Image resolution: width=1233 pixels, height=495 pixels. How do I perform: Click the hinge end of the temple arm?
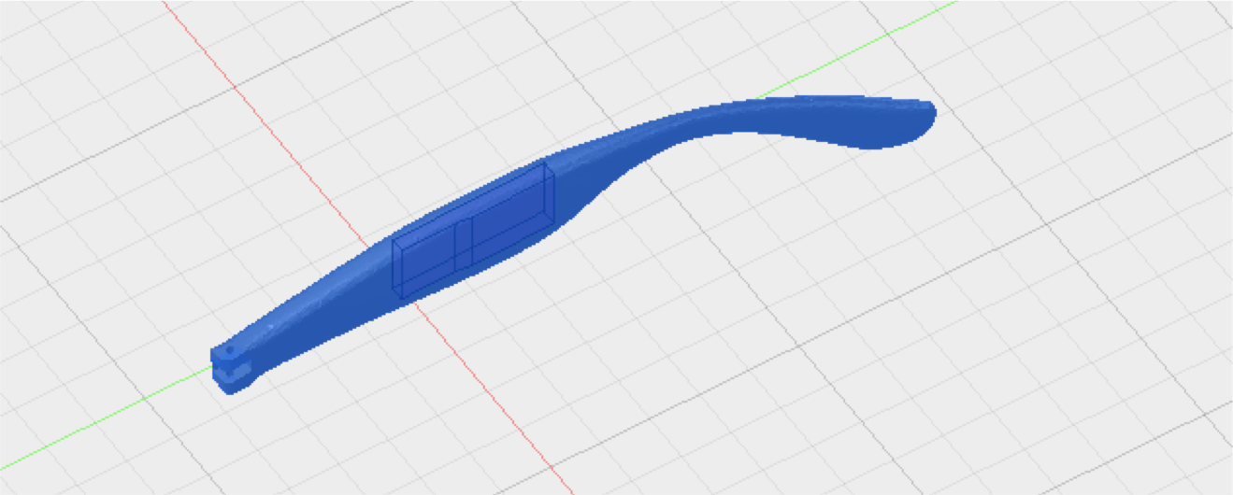[x=231, y=370]
